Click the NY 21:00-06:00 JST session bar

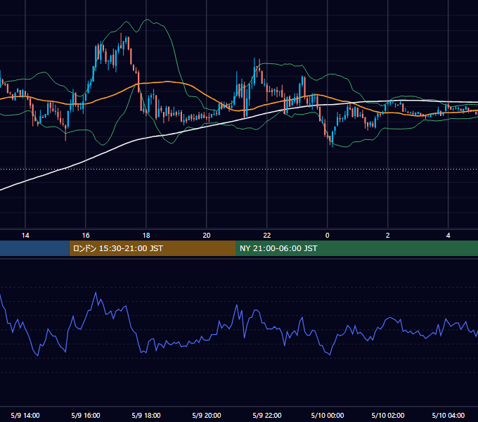point(356,248)
